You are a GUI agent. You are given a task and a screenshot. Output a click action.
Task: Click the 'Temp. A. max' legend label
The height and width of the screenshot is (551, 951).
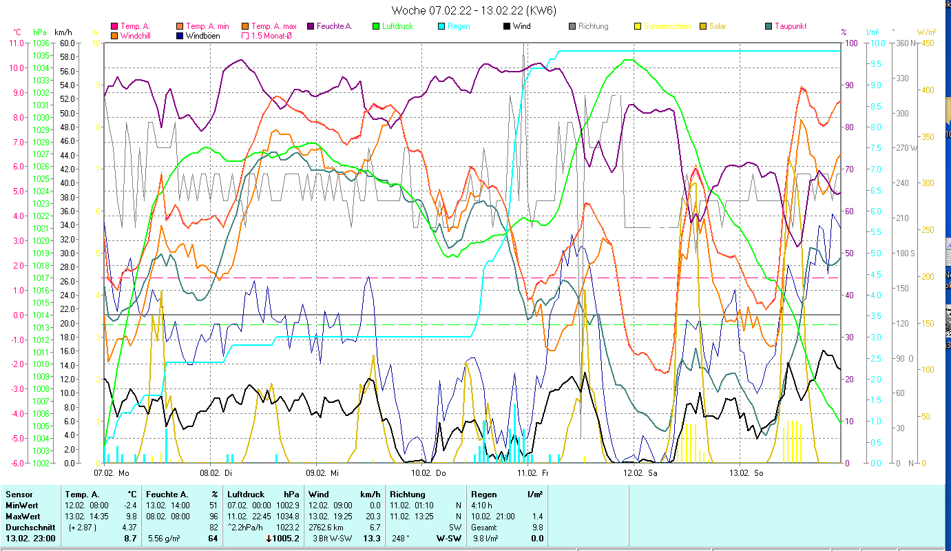[x=274, y=26]
